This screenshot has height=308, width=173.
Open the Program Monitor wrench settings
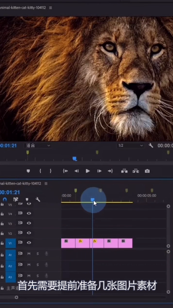click(151, 146)
